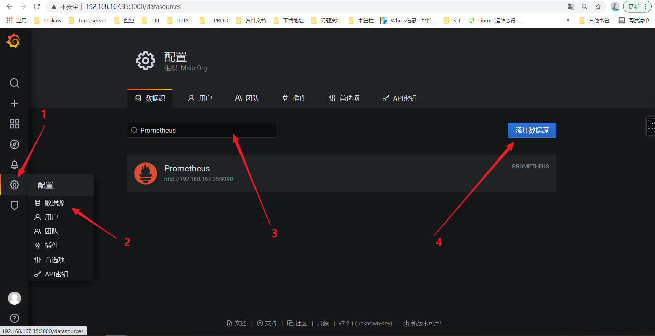Open the Explore compass icon
655x336 pixels.
14,144
